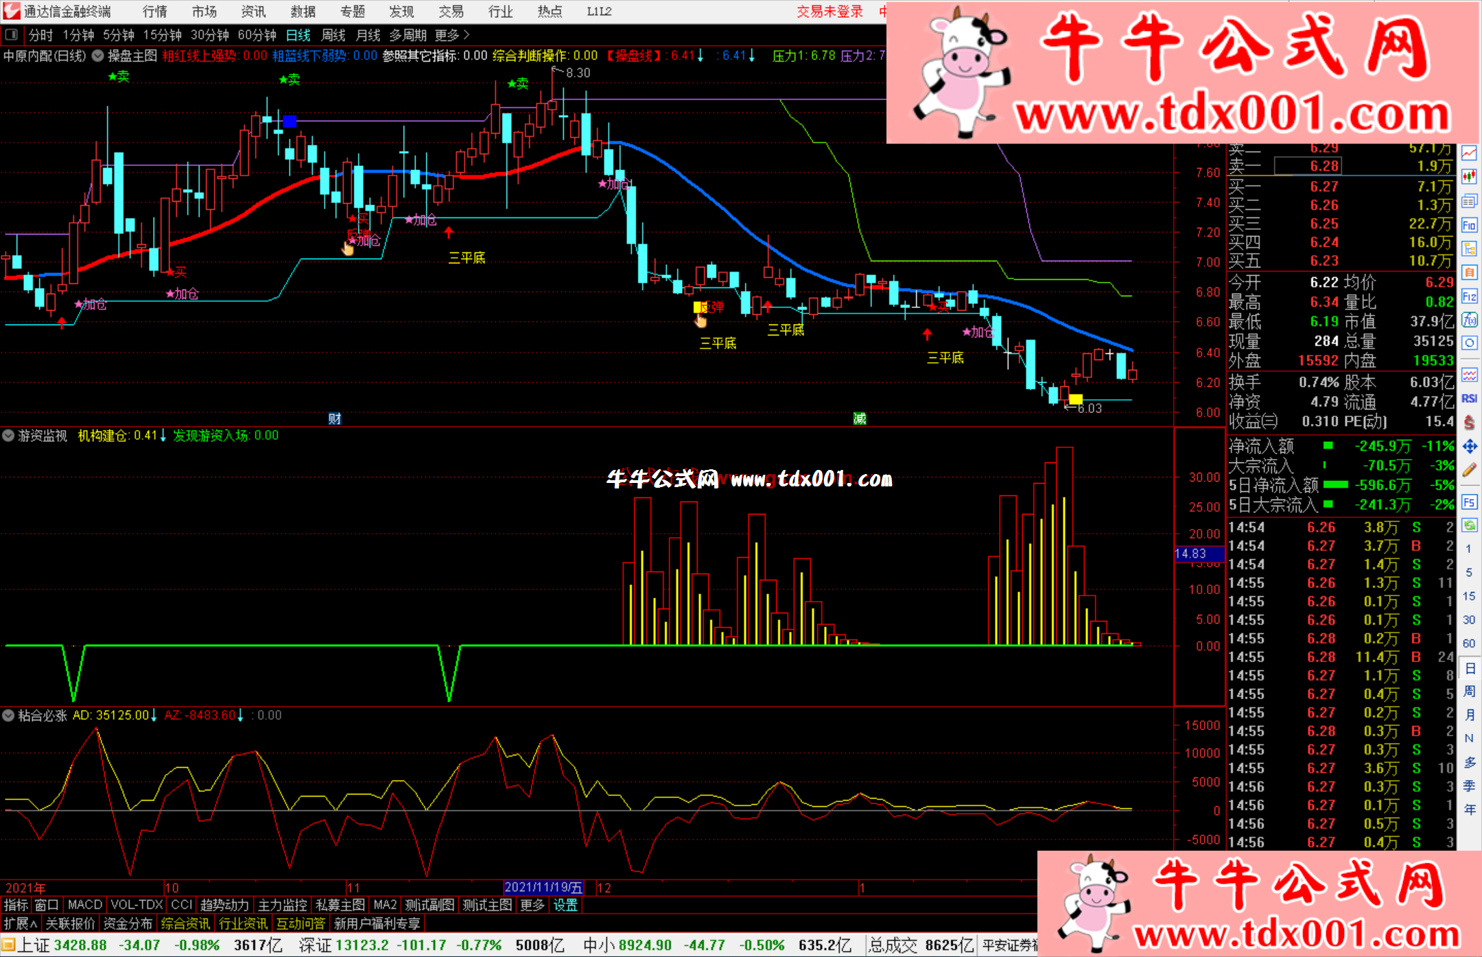Click the green refresh sidebar icon
Screen dimensions: 1482x957
(x=1469, y=525)
